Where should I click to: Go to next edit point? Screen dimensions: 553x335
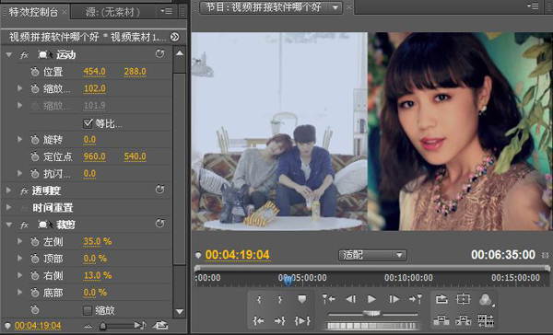click(416, 299)
